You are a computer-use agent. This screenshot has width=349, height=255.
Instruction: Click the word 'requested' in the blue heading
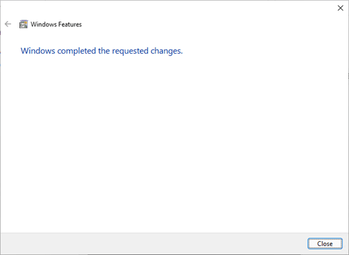[x=130, y=51]
